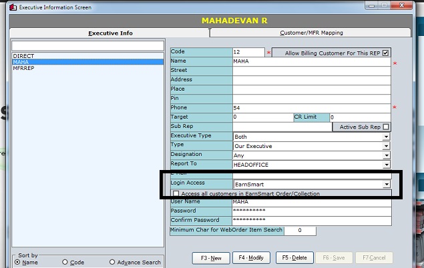Image resolution: width=424 pixels, height=268 pixels.
Task: Click the F5 - Delete button
Action: pyautogui.click(x=294, y=257)
